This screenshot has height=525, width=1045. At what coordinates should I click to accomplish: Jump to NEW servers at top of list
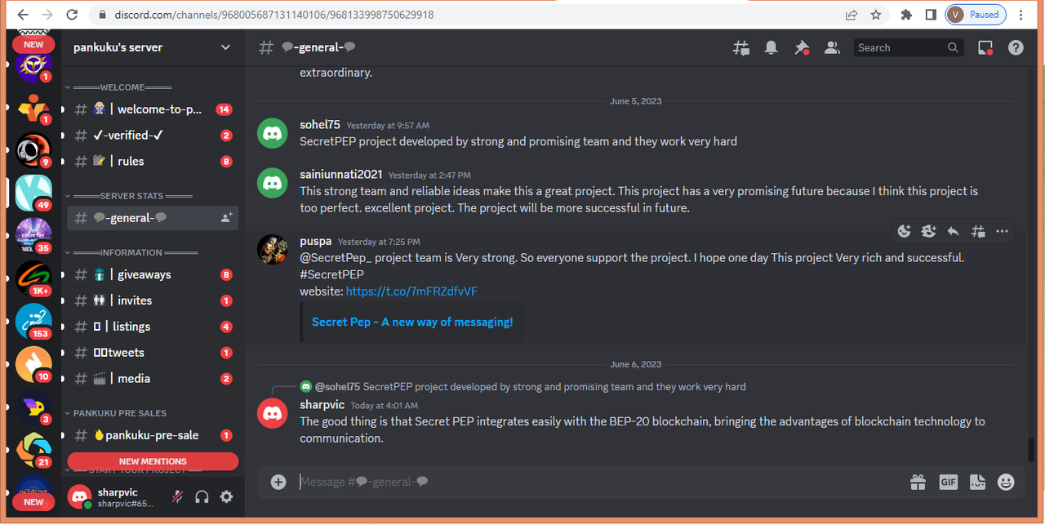(33, 45)
